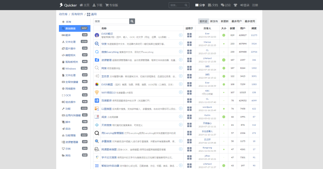Open the 资源管理 action

pos(106,60)
